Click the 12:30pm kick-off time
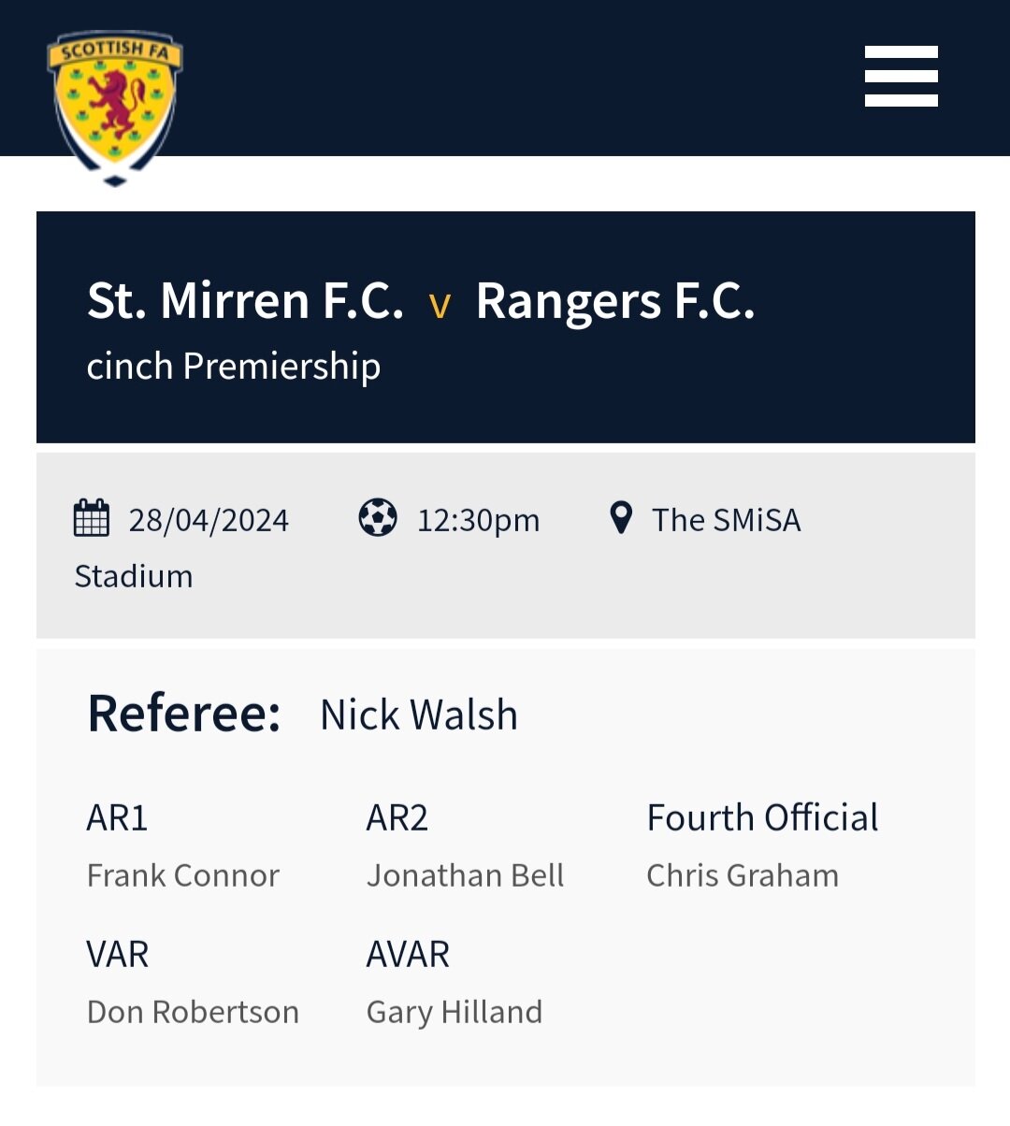 coord(478,521)
